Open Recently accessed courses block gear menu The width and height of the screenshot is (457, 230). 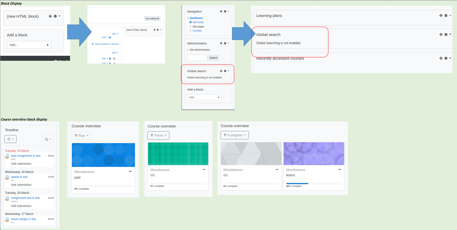point(447,58)
